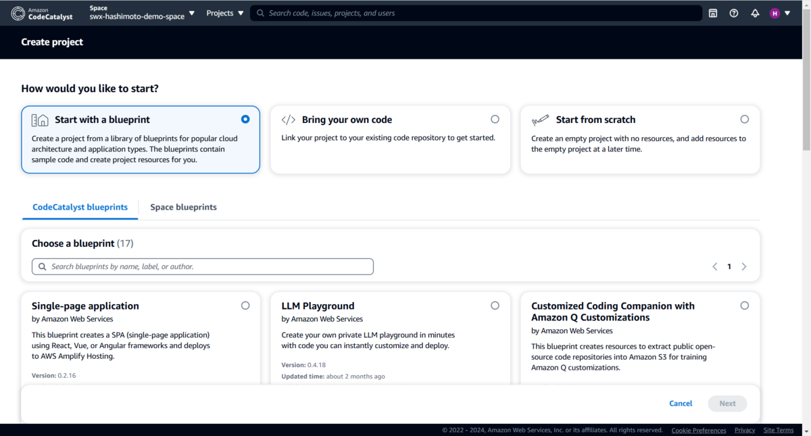Expand the swx-hashimoto-demo-space space dropdown
The width and height of the screenshot is (811, 436).
click(x=142, y=13)
